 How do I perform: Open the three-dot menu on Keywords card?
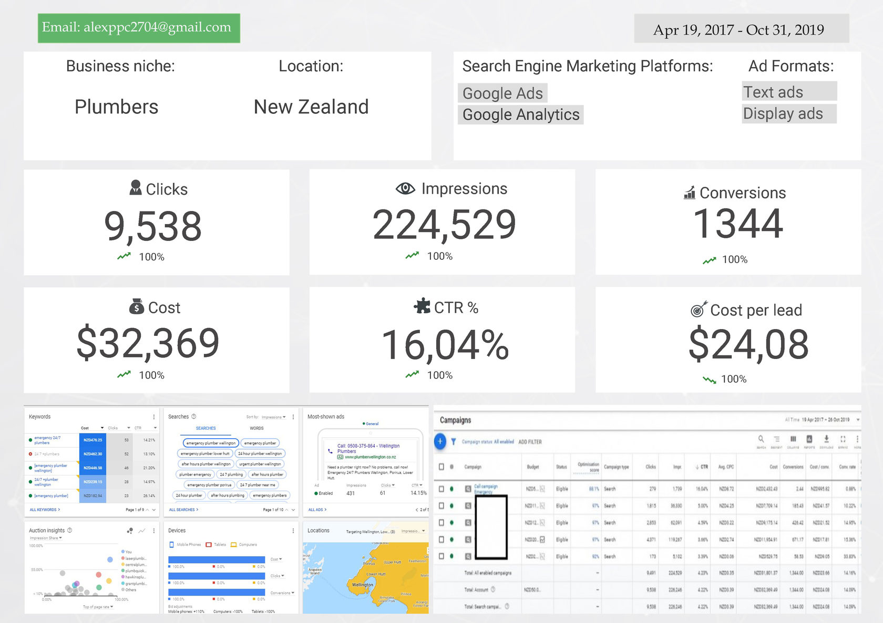(154, 417)
